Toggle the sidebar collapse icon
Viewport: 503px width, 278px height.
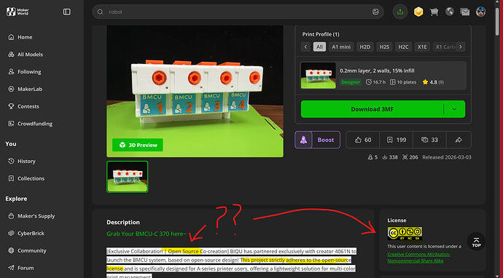(67, 12)
